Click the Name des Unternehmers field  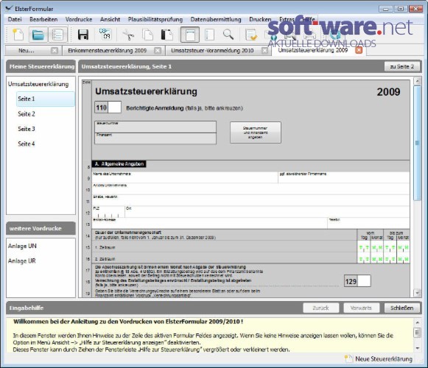tap(185, 177)
